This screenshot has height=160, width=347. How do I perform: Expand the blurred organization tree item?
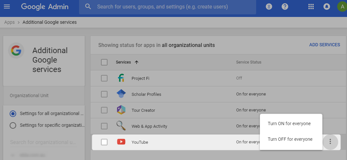point(13,155)
